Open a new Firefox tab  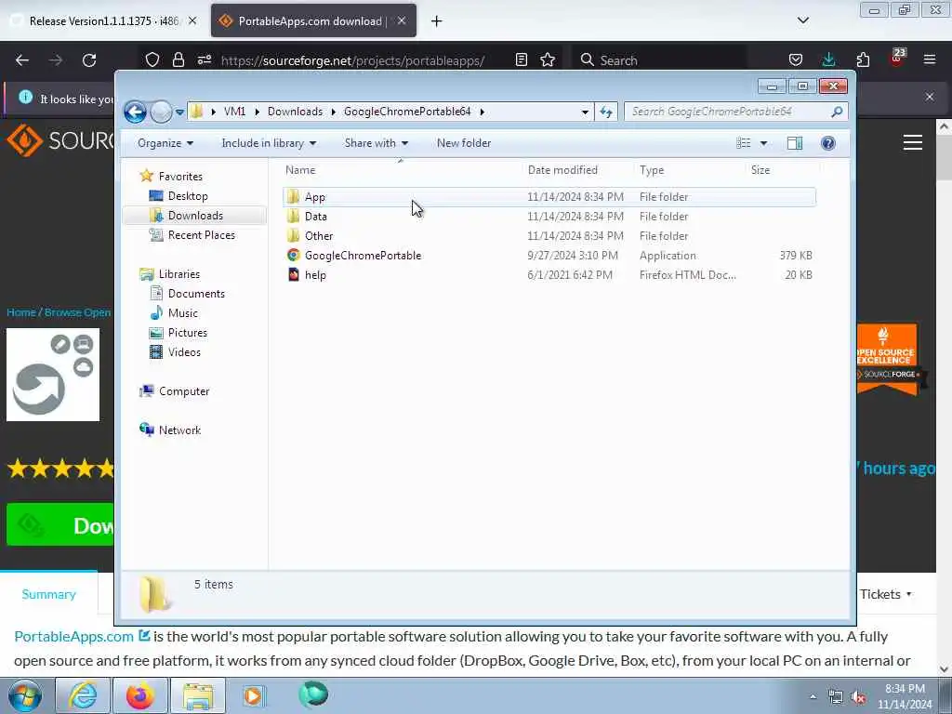(437, 21)
